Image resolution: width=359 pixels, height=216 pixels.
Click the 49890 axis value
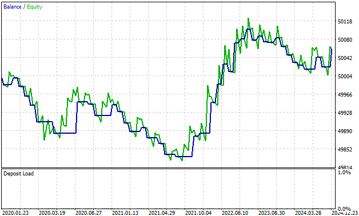click(345, 131)
